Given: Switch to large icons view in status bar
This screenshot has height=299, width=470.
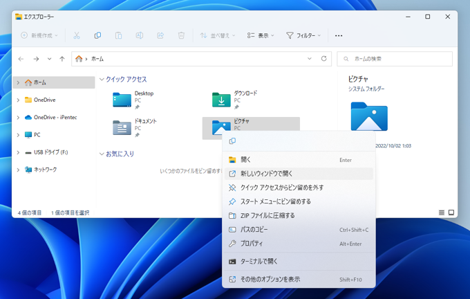Looking at the screenshot, I should coord(451,212).
